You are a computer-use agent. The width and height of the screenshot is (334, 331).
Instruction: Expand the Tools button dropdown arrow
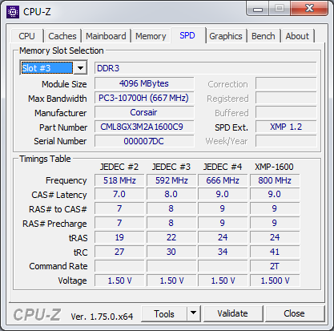(194, 313)
